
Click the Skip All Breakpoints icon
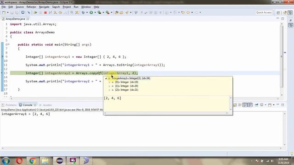pyautogui.click(x=28, y=12)
